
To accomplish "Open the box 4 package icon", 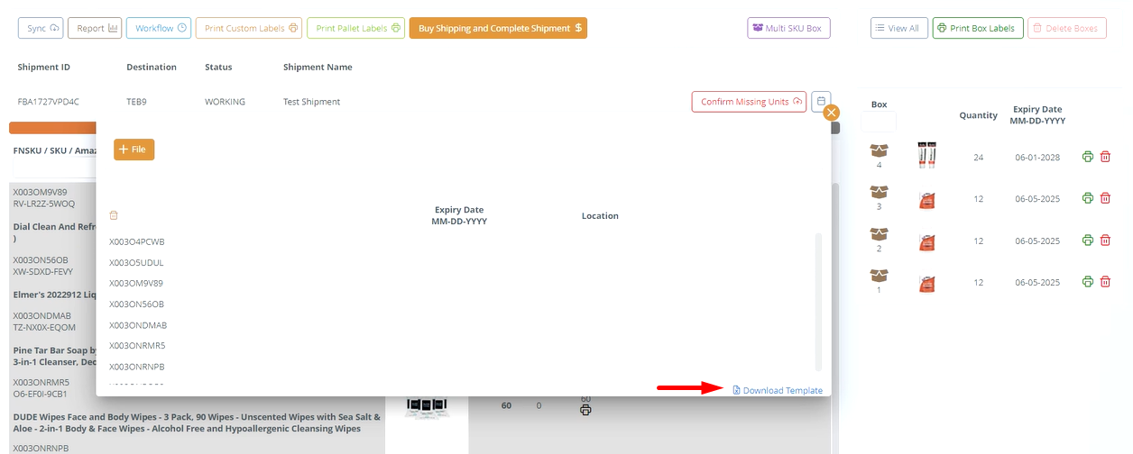I will (x=879, y=150).
